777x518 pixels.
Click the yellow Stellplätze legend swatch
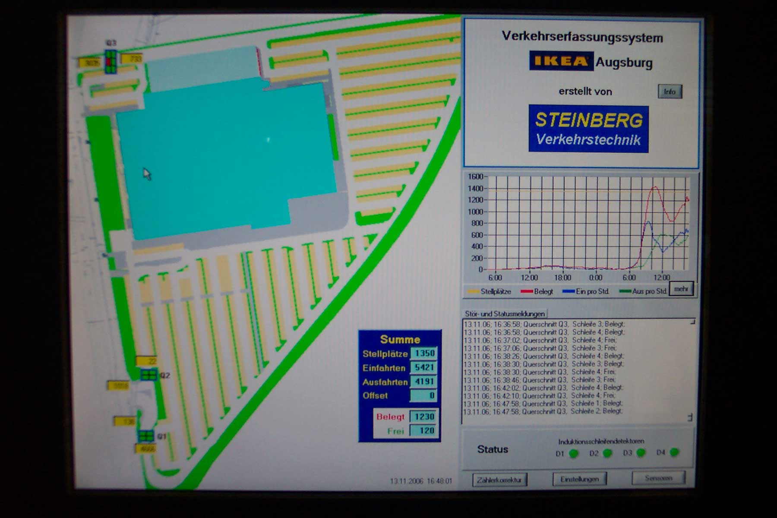474,292
